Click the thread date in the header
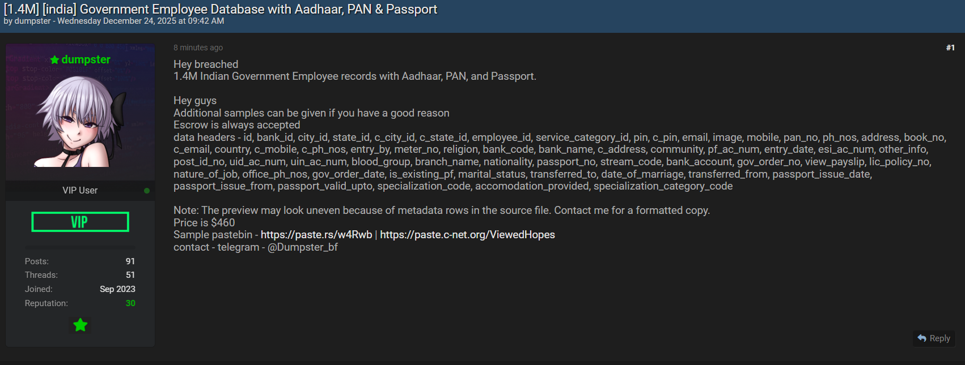The height and width of the screenshot is (365, 965). (x=141, y=21)
